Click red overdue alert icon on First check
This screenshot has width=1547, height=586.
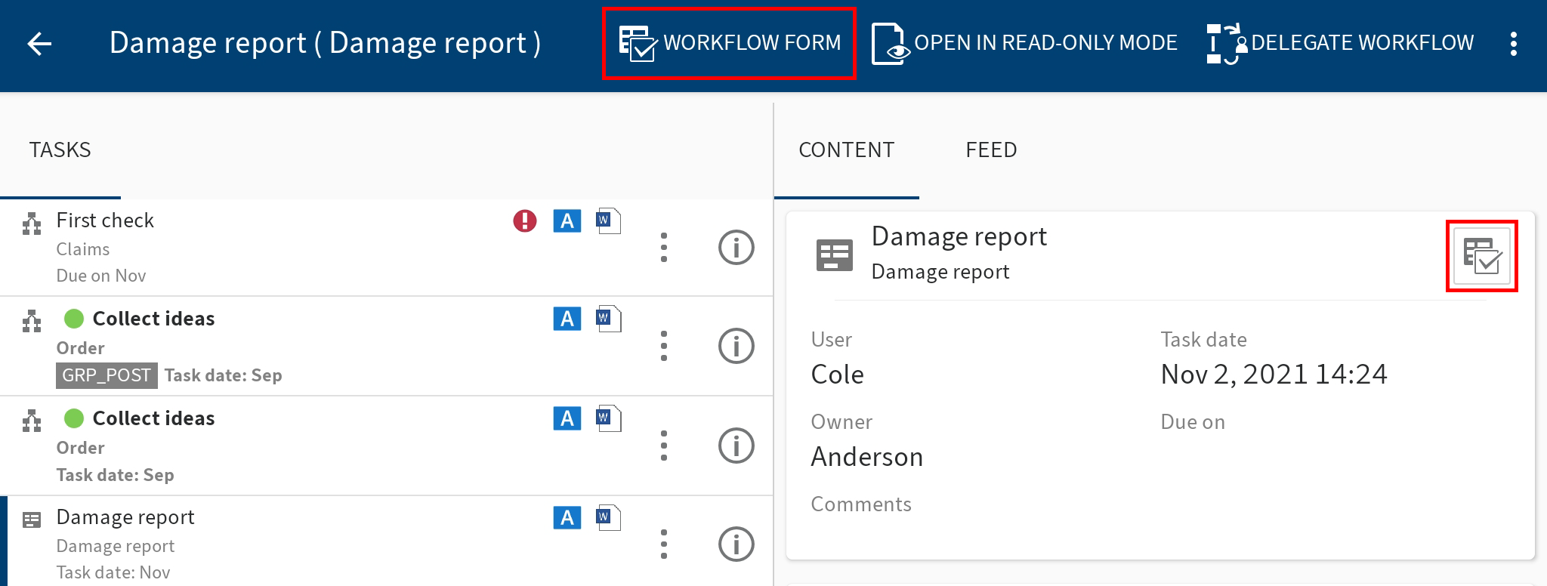click(525, 221)
